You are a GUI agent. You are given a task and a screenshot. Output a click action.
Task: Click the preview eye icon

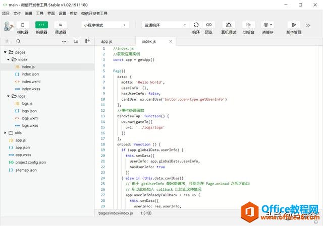pos(208,25)
